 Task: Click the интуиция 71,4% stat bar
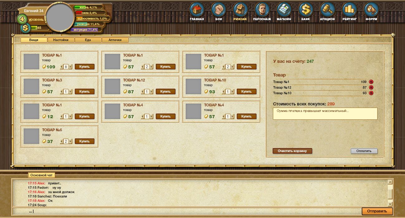pos(85,30)
